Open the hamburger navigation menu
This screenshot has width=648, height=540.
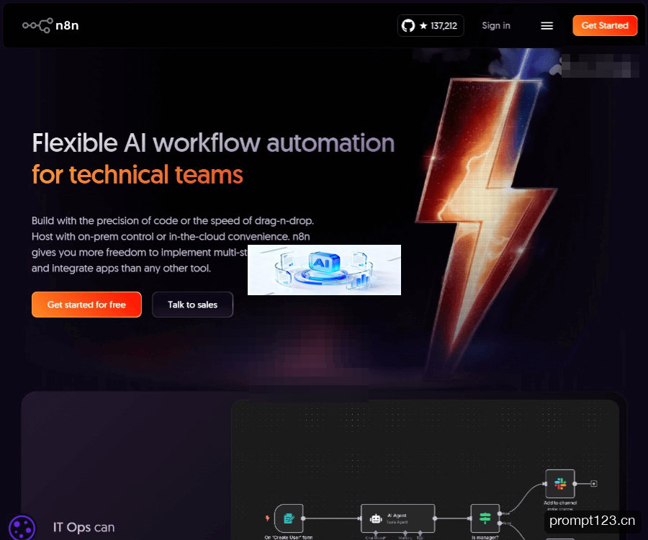point(546,26)
